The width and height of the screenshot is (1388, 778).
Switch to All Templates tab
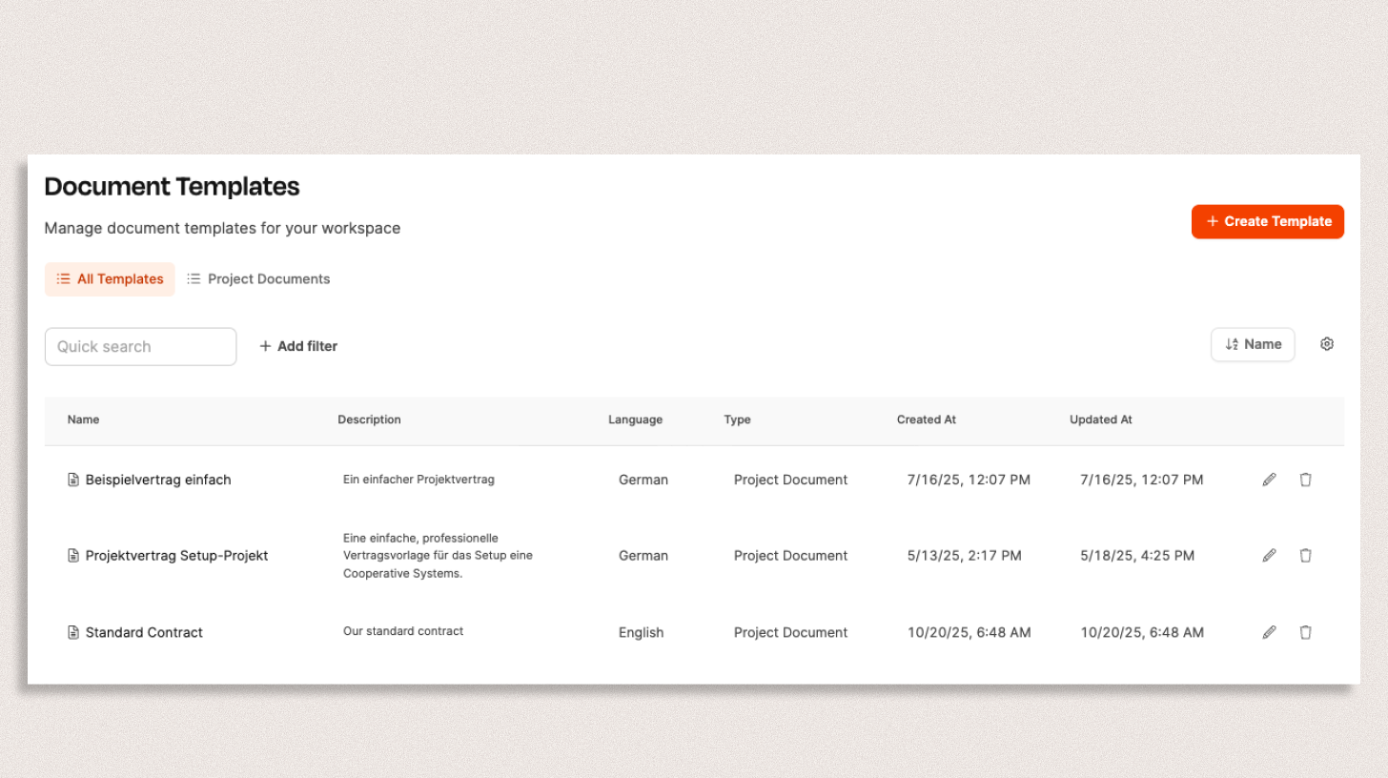110,279
